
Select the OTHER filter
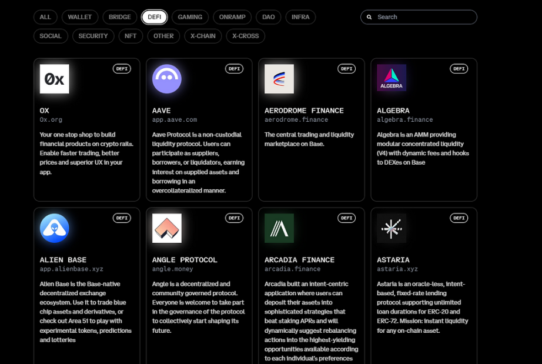coord(163,36)
